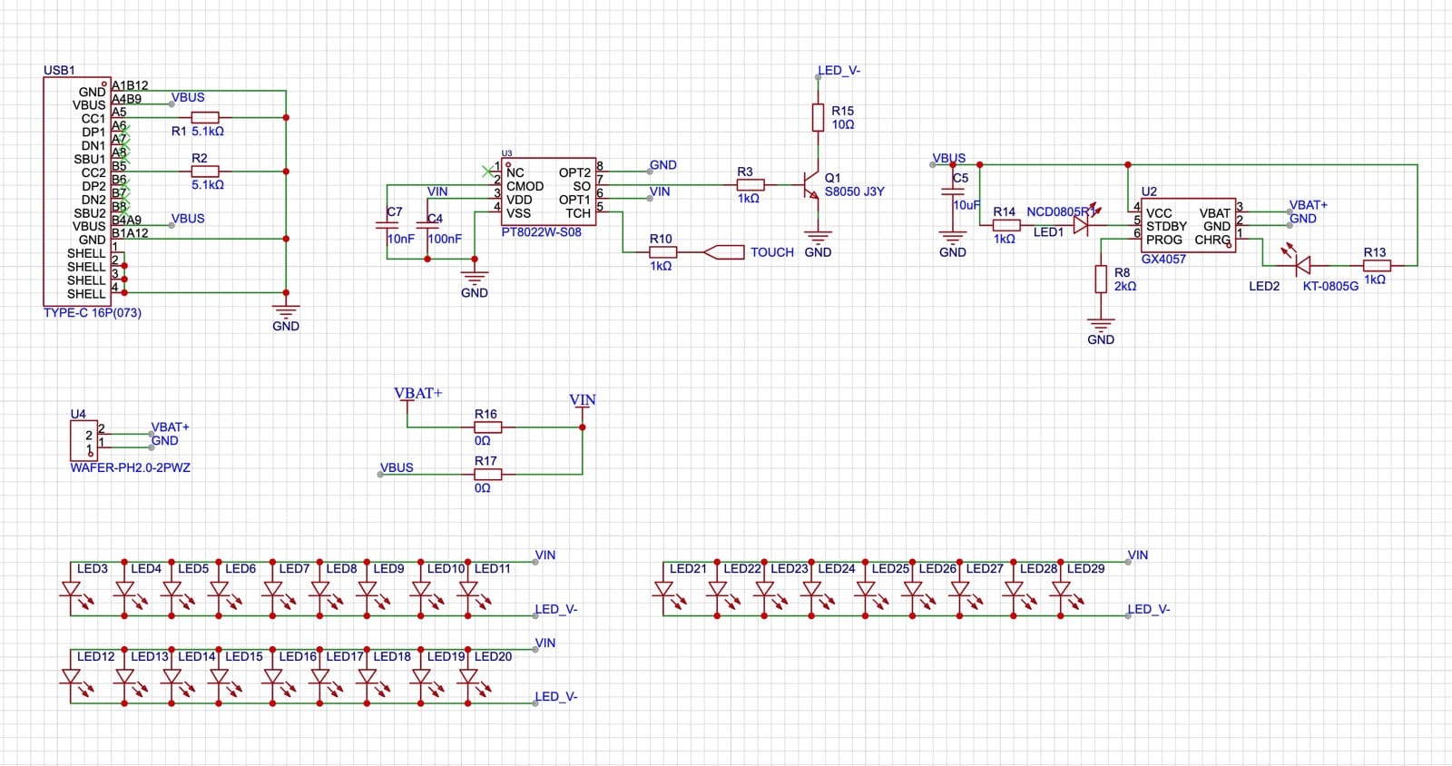
Task: Select resistor R3 at transistor base
Action: (751, 185)
